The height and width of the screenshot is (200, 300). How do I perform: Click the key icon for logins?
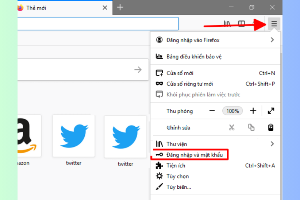159,155
